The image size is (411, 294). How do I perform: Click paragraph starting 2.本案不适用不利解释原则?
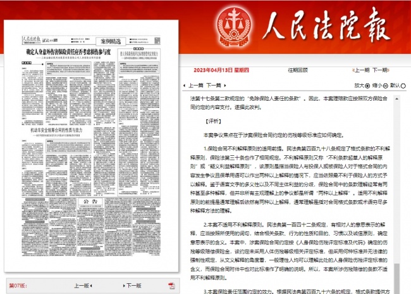289,251
